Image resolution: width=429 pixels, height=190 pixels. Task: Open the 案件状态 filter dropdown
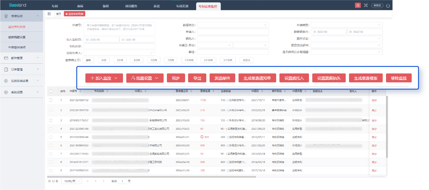pyautogui.click(x=347, y=39)
